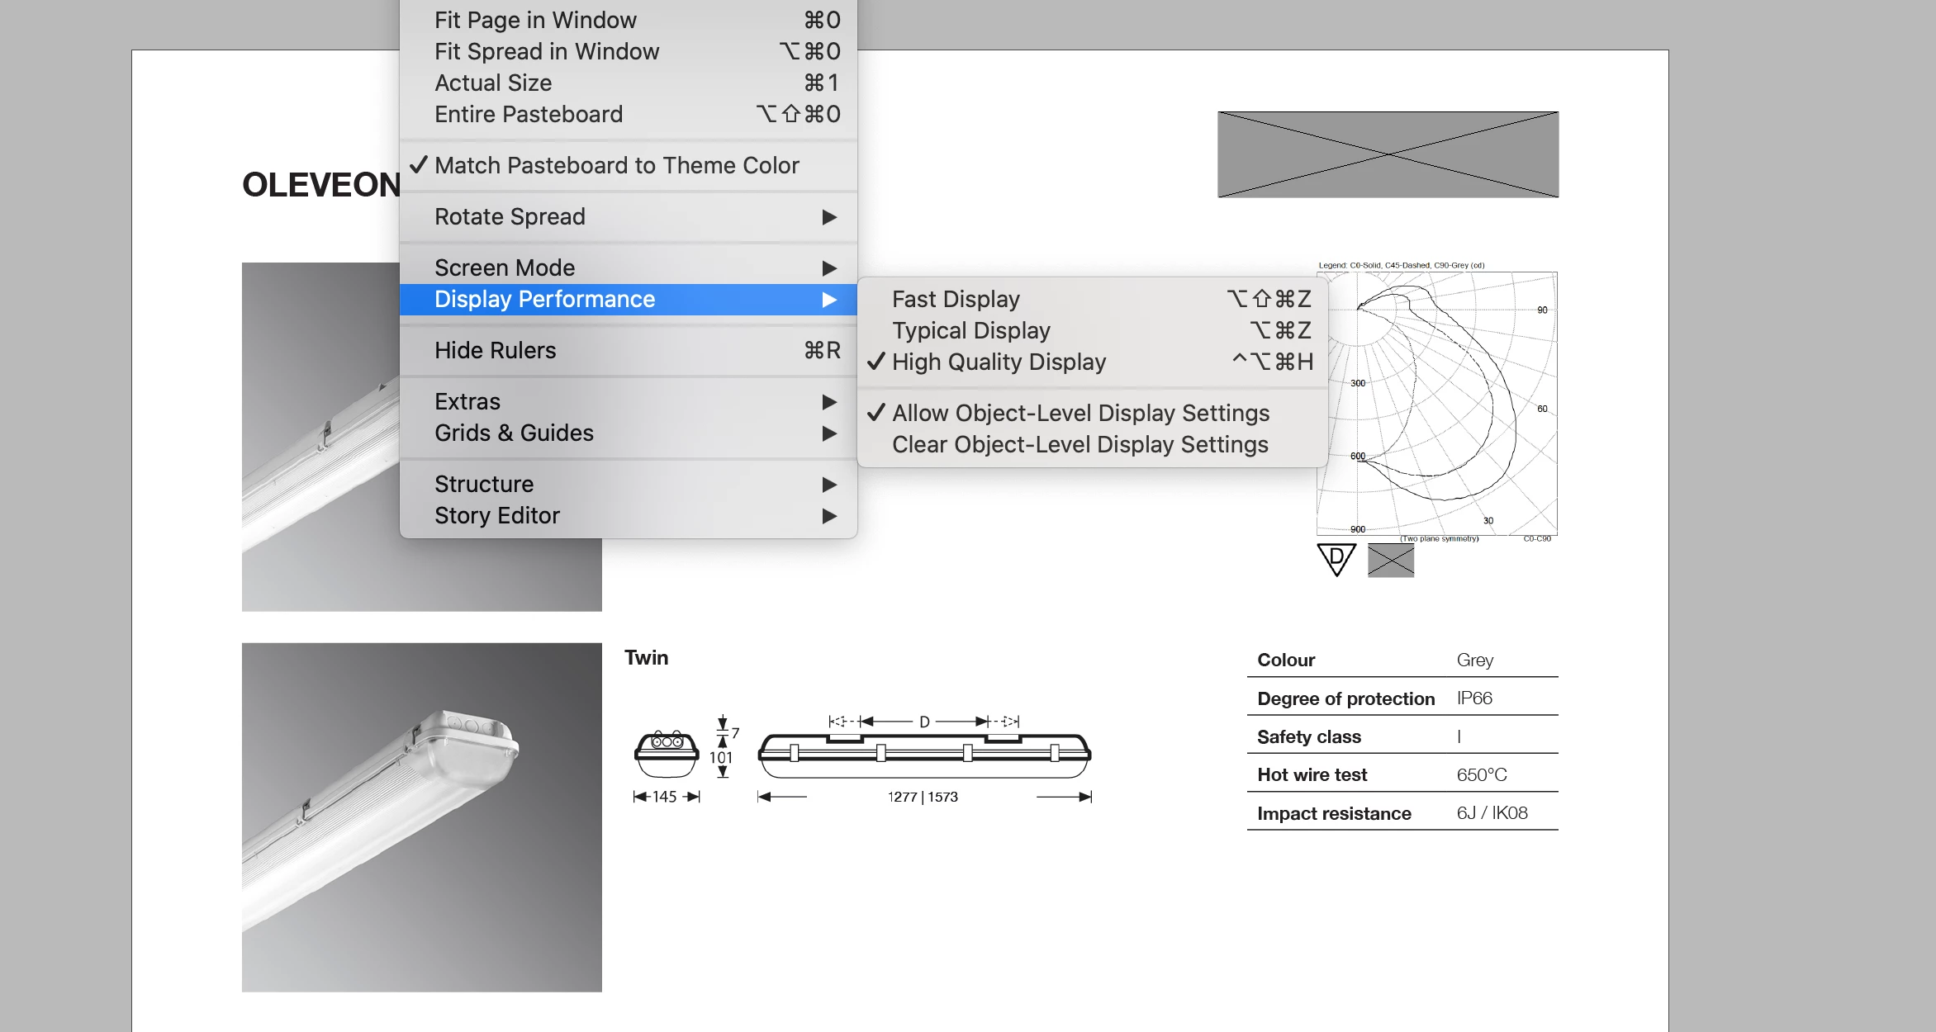1936x1032 pixels.
Task: Click the OLEVEON heading text
Action: 320,185
